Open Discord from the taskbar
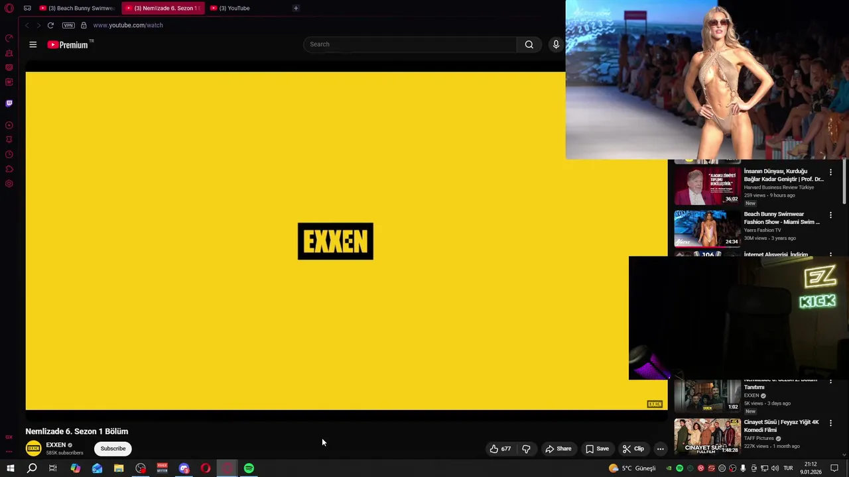The height and width of the screenshot is (477, 849). 184,468
